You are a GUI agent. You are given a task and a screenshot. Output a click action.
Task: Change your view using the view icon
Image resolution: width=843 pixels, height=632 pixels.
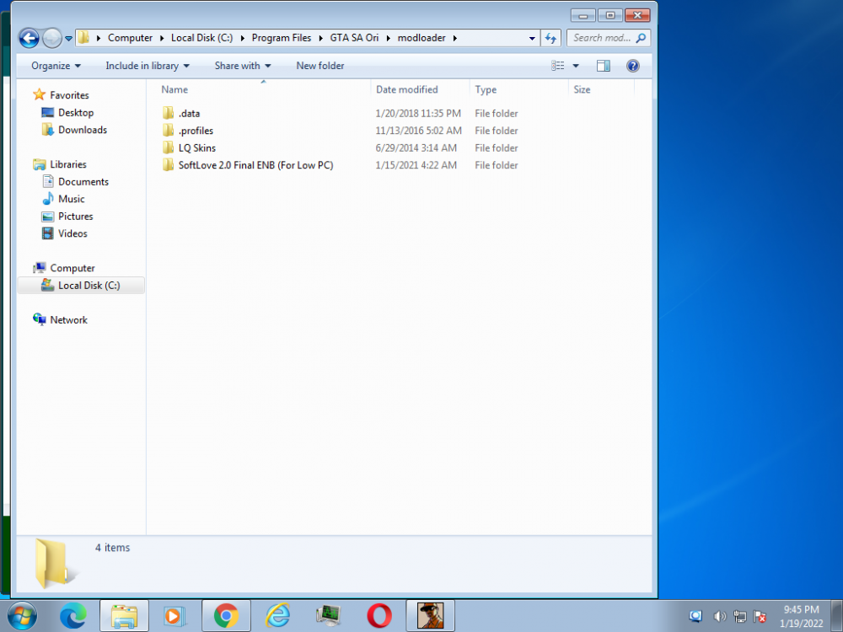558,66
